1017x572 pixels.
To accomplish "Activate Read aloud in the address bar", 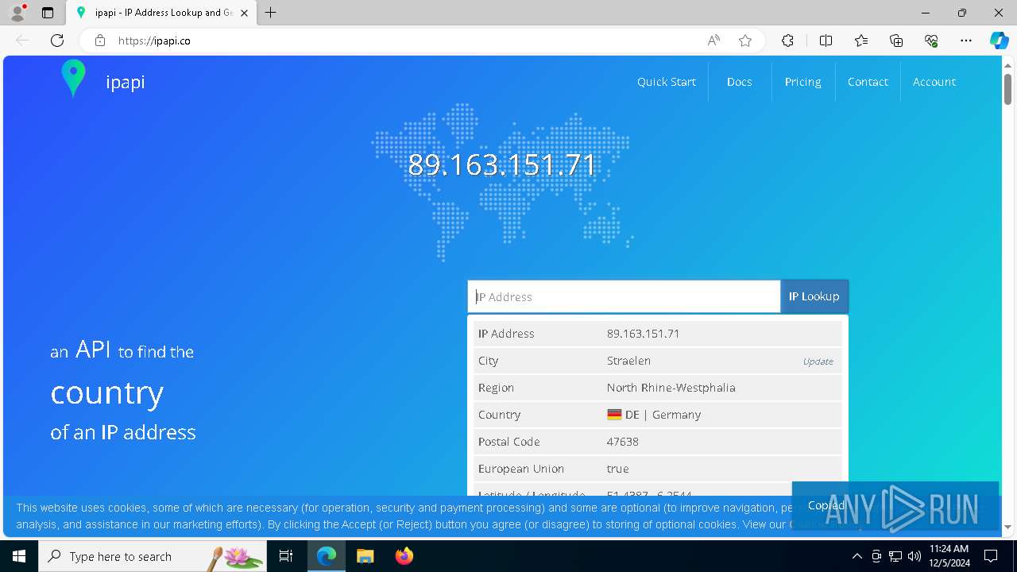I will (x=713, y=41).
